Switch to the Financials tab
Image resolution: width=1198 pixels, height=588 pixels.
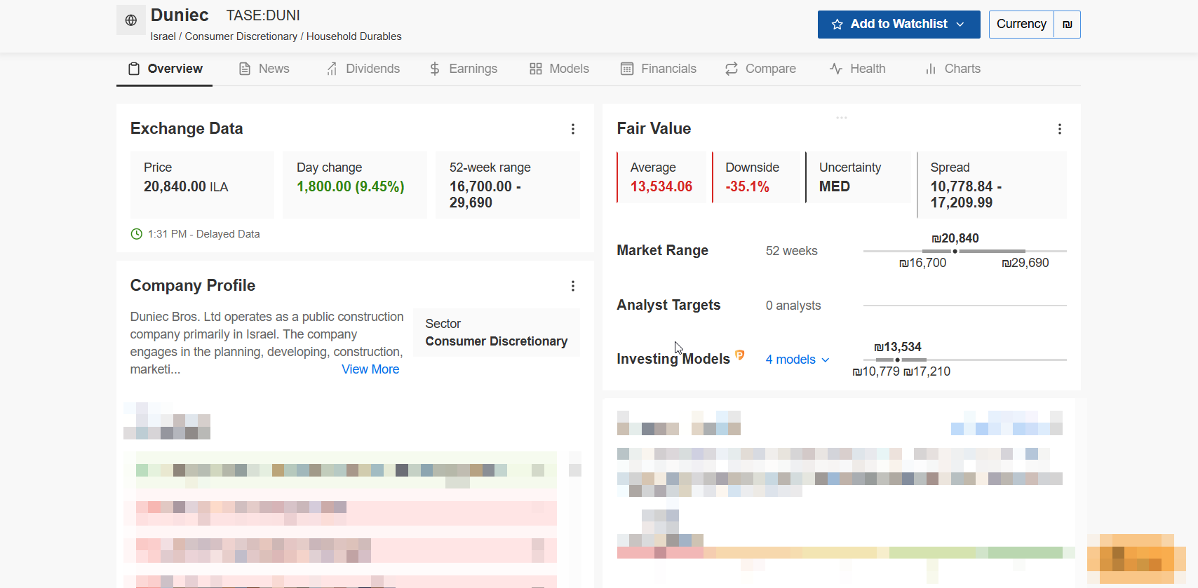[x=659, y=69]
